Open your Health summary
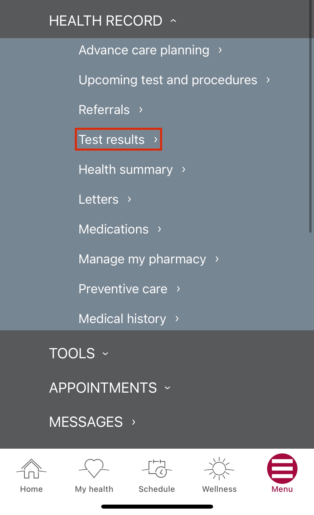The height and width of the screenshot is (515, 314). [x=132, y=169]
